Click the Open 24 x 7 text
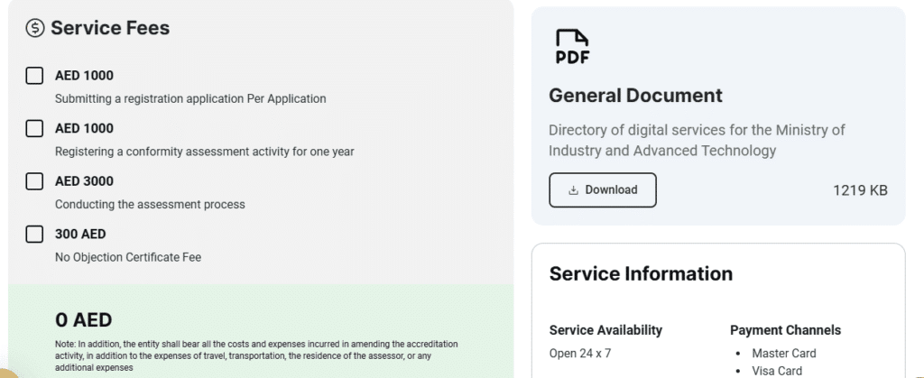The width and height of the screenshot is (924, 378). pyautogui.click(x=579, y=353)
